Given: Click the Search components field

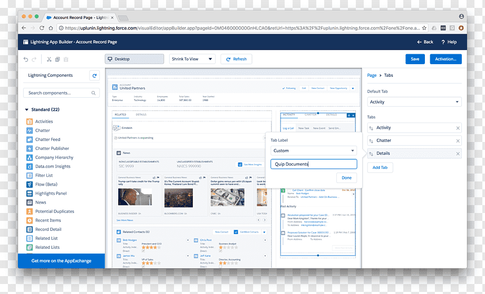Looking at the screenshot, I should click(x=61, y=93).
